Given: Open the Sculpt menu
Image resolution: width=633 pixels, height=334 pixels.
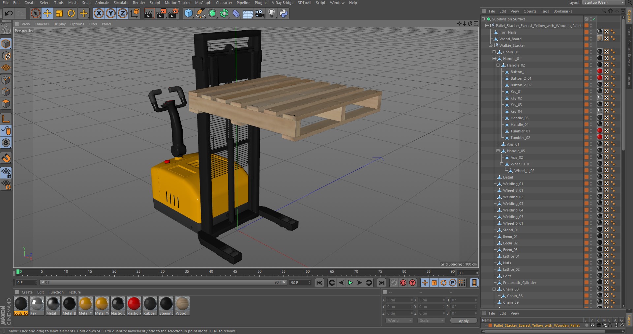Looking at the screenshot, I should pyautogui.click(x=155, y=3).
